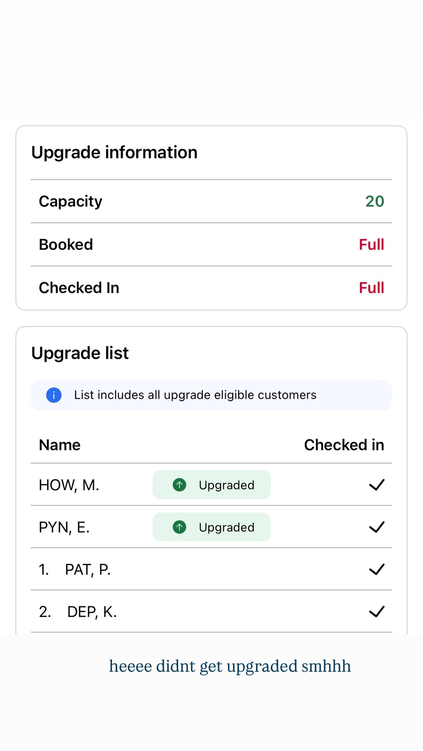Click the checkmark in DEP, K. row

click(x=377, y=611)
